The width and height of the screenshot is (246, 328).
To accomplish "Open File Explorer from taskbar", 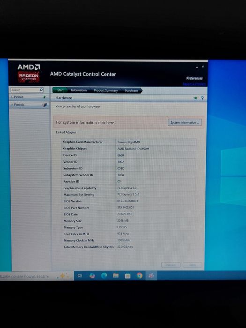I will coord(116,276).
